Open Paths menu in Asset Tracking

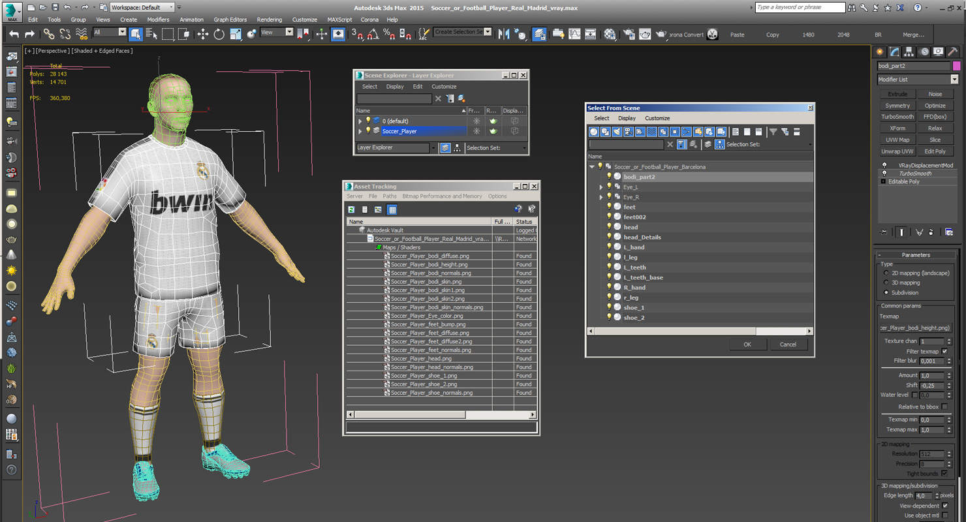coord(390,196)
